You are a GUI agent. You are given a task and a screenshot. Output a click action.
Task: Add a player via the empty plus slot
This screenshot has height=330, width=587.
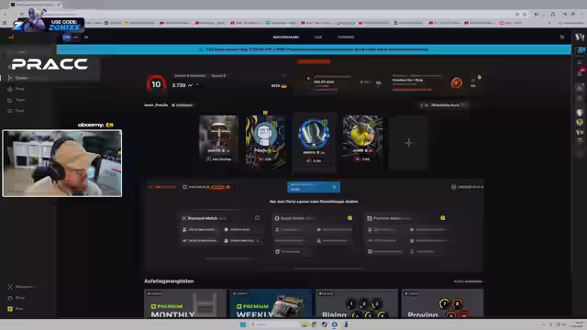click(408, 143)
